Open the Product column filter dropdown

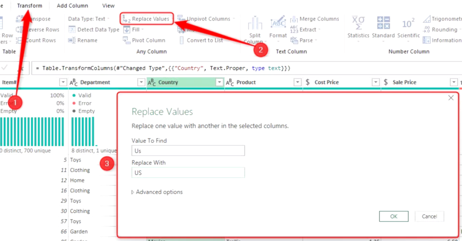click(x=297, y=82)
